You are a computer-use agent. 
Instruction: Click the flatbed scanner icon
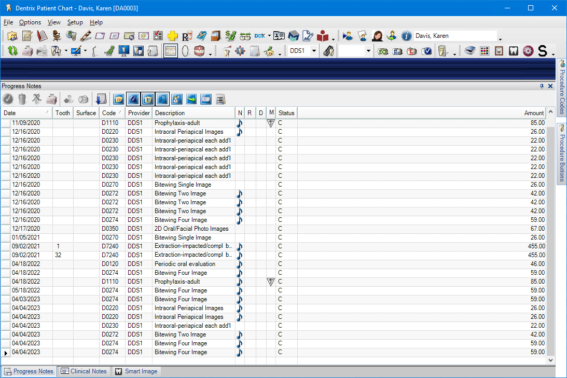click(x=469, y=51)
